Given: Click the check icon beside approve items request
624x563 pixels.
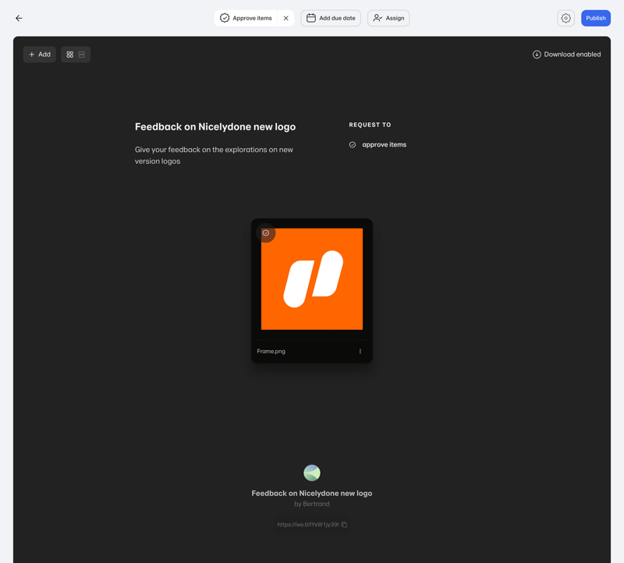Looking at the screenshot, I should pos(352,144).
